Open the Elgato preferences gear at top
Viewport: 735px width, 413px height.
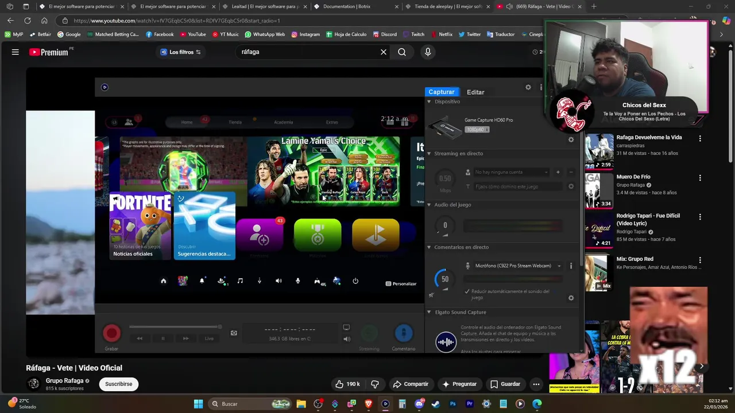(528, 87)
